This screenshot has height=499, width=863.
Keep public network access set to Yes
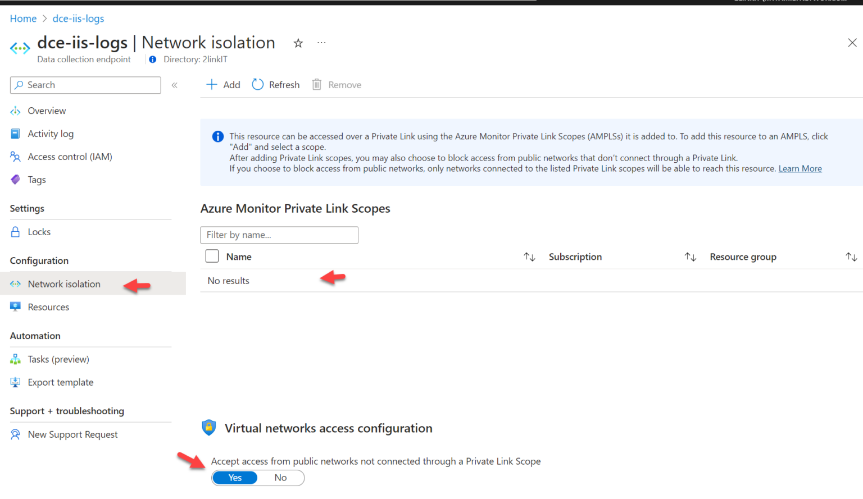pos(235,478)
